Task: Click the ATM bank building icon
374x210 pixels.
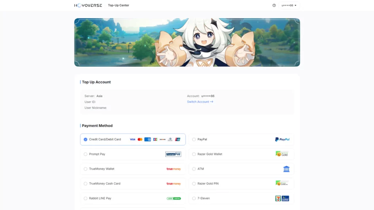Action: (286, 169)
